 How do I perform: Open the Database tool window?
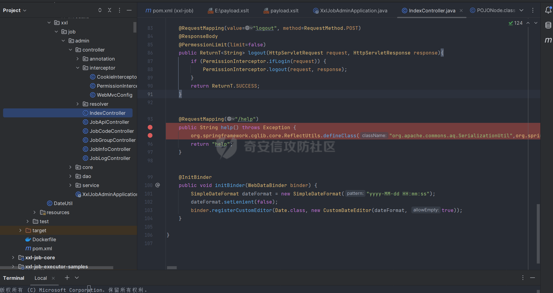tap(548, 25)
